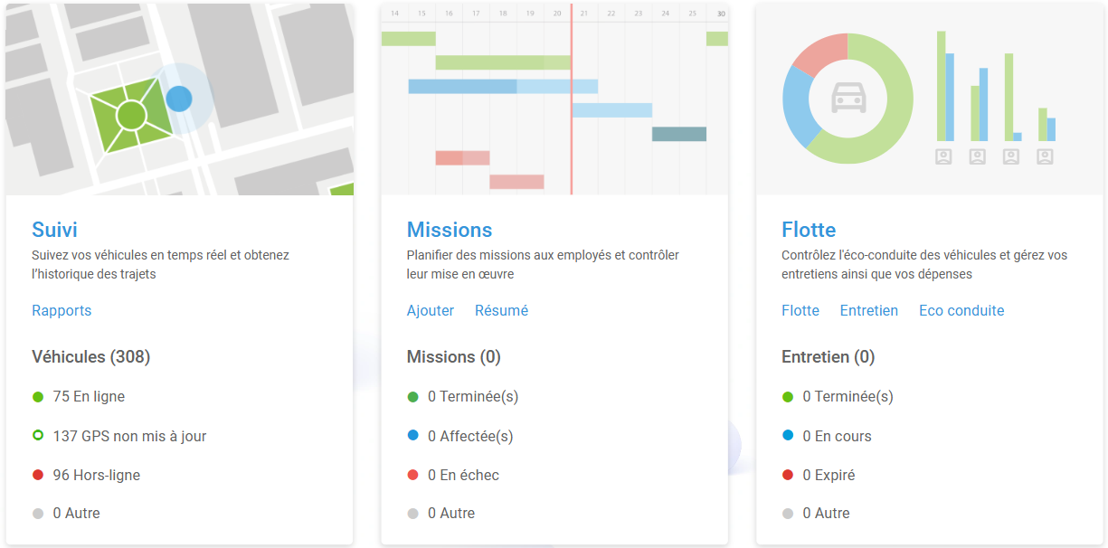Click the blue location marker on map

[x=179, y=98]
